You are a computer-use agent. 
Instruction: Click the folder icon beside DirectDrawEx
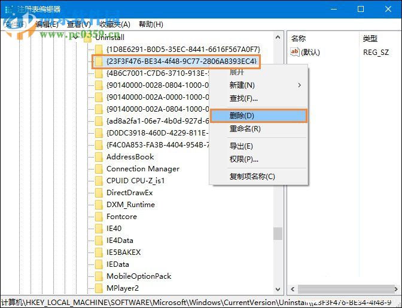pos(99,193)
